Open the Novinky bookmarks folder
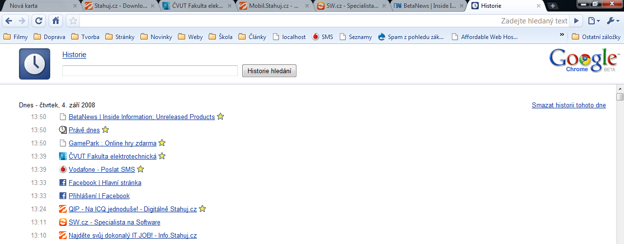The height and width of the screenshot is (244, 624). tap(156, 37)
